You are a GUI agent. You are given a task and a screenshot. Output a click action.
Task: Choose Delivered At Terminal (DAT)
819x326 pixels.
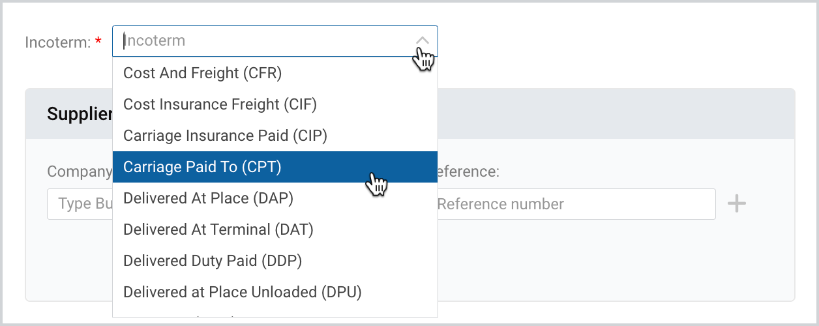click(x=275, y=230)
